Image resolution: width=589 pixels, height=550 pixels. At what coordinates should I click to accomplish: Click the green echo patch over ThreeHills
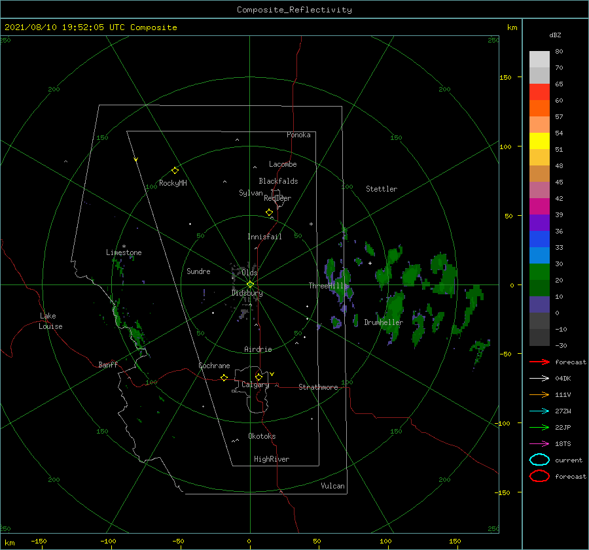pyautogui.click(x=339, y=283)
